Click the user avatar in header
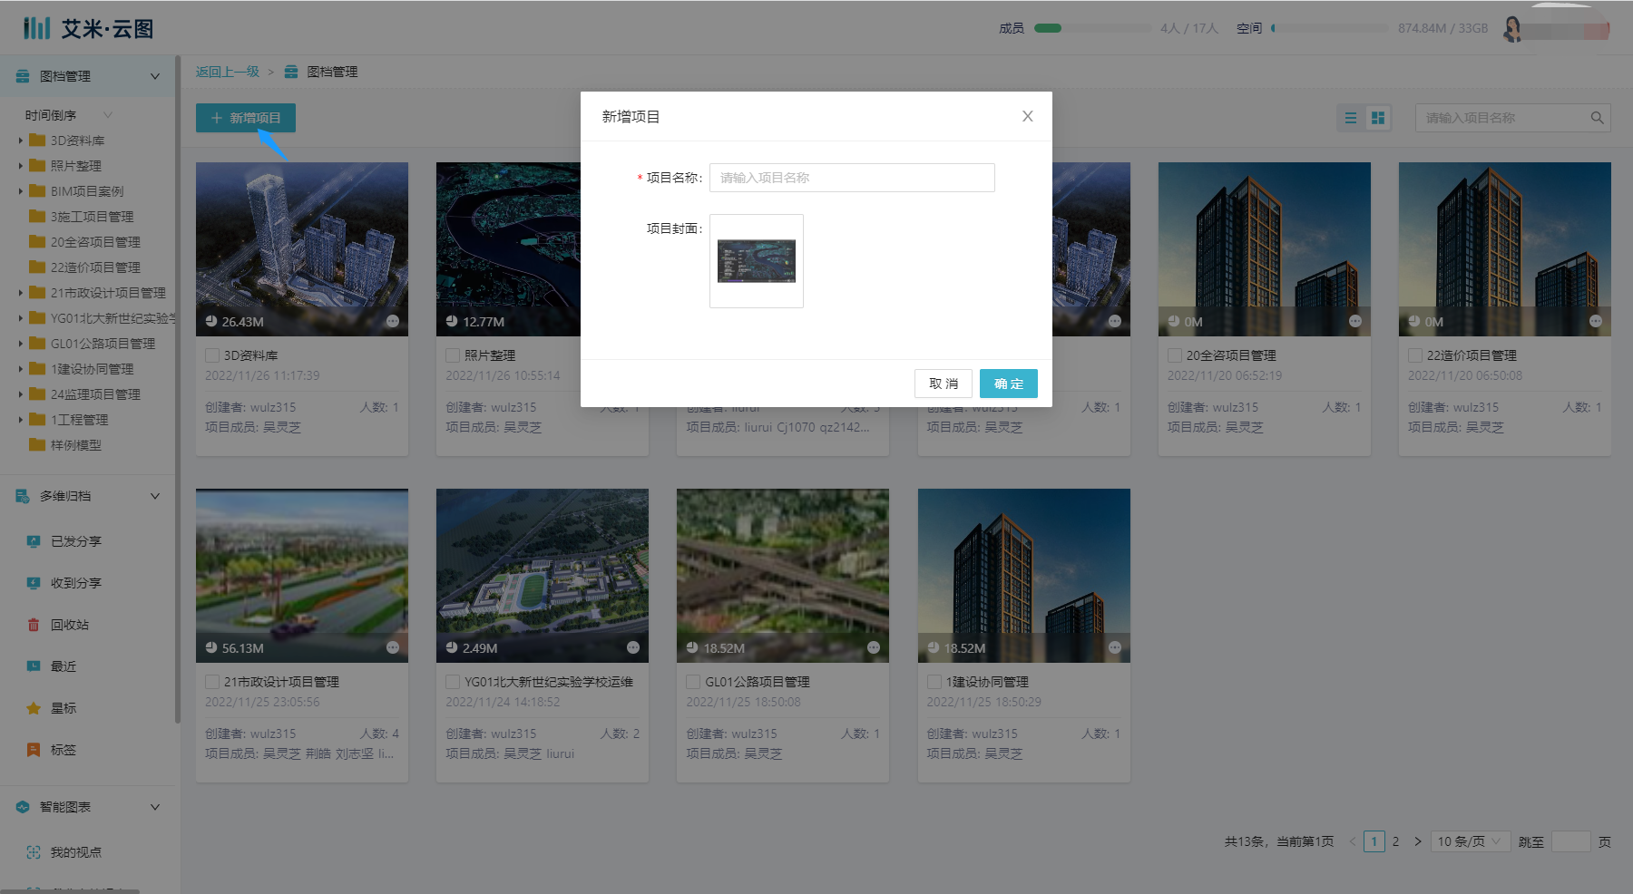The width and height of the screenshot is (1633, 894). coord(1512,29)
